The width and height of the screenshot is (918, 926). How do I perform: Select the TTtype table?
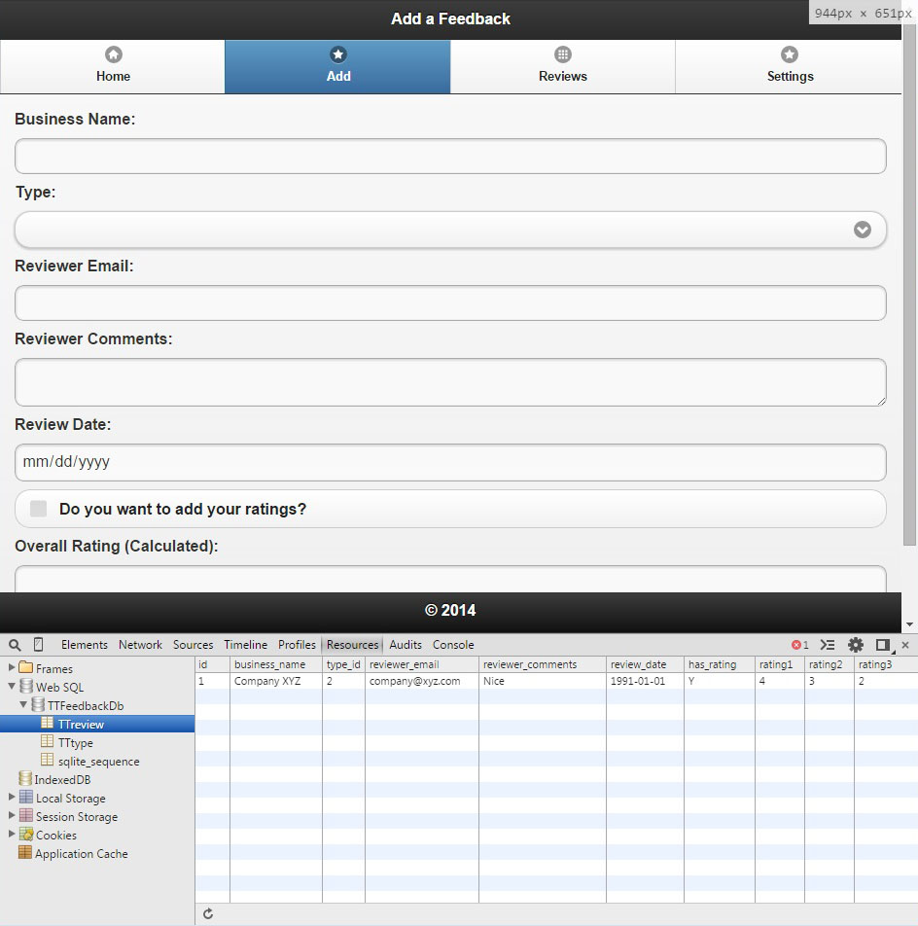[75, 743]
